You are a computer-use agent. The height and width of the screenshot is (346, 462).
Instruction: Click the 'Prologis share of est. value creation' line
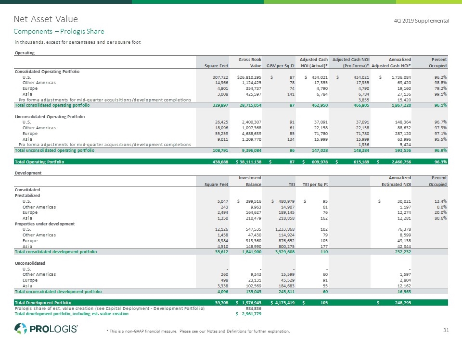click(110, 309)
